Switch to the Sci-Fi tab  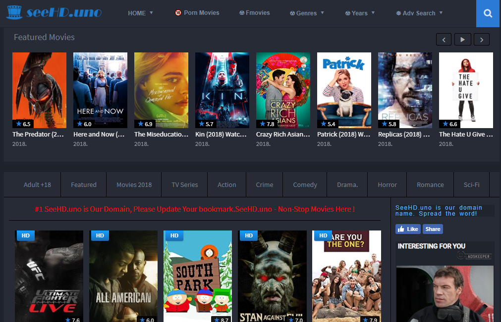coord(472,184)
